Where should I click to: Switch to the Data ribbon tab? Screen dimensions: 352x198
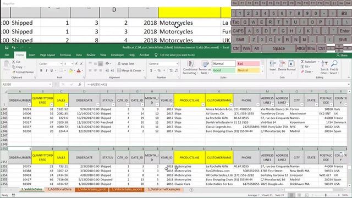(79, 55)
